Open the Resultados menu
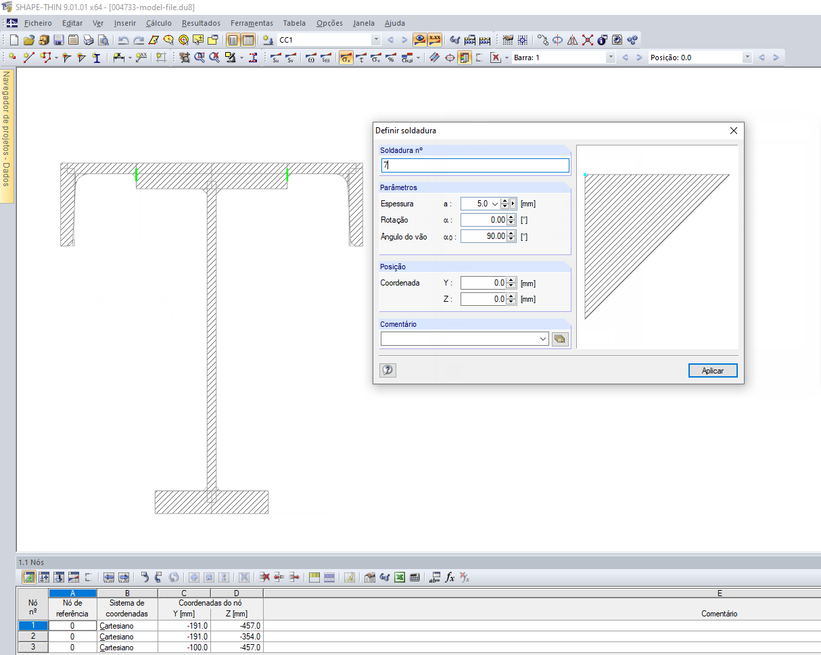The height and width of the screenshot is (655, 821). point(201,23)
